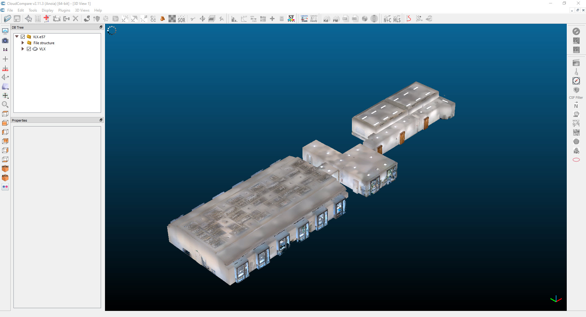Click the 1:1 zoom reset button
Screen dimensions: 586x317
[x=5, y=50]
